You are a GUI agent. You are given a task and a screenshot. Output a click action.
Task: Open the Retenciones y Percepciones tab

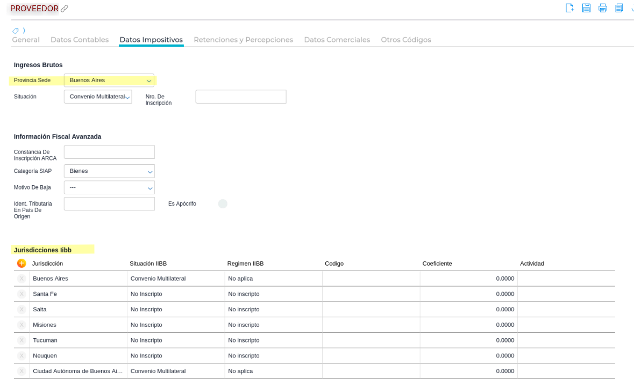243,40
